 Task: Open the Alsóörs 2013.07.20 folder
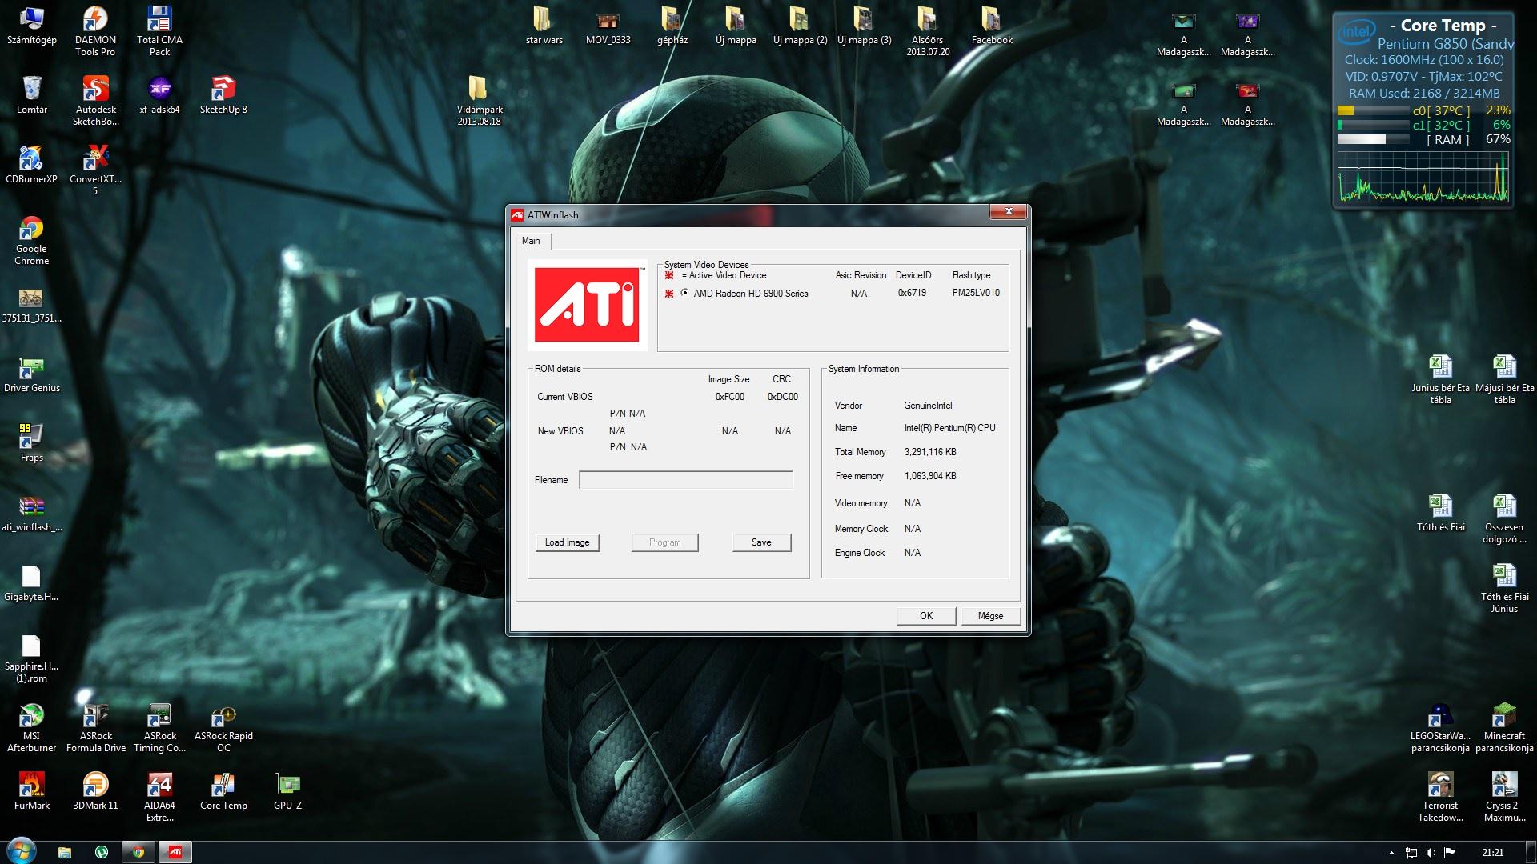click(x=928, y=31)
